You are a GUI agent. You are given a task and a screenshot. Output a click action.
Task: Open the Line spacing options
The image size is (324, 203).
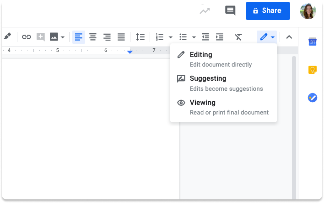[x=140, y=37]
